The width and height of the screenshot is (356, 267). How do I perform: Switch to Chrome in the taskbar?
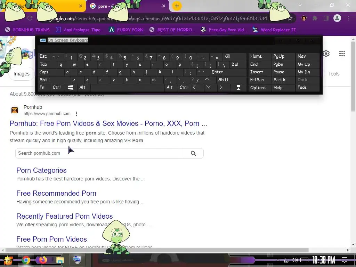(x=26, y=260)
